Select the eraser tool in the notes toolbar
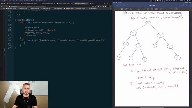 tap(131, 9)
